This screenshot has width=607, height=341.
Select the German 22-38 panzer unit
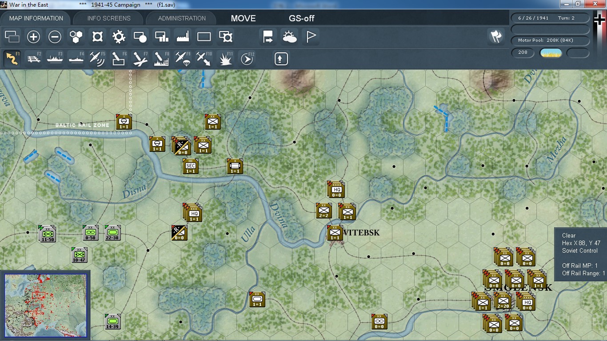[x=112, y=233]
